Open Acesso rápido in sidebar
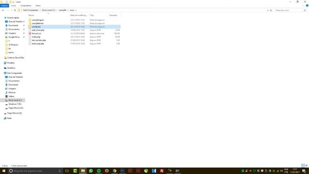This screenshot has width=309, height=174. [13, 18]
